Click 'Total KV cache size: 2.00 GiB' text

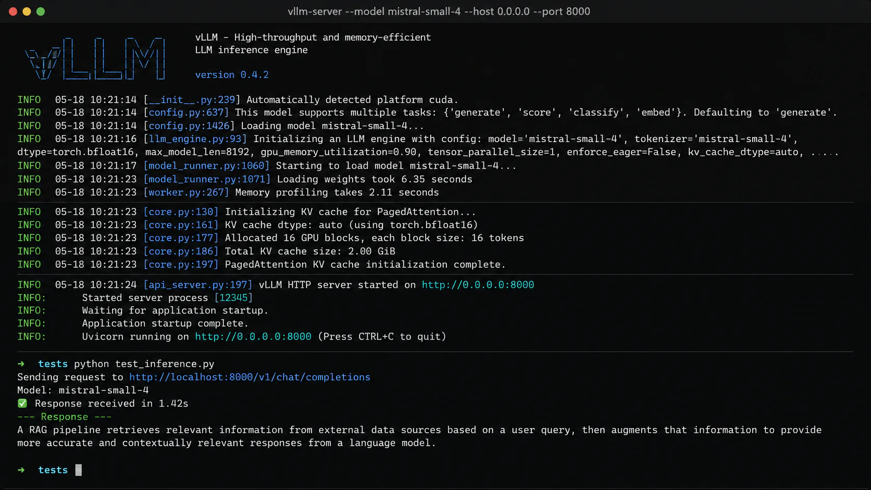coord(310,252)
